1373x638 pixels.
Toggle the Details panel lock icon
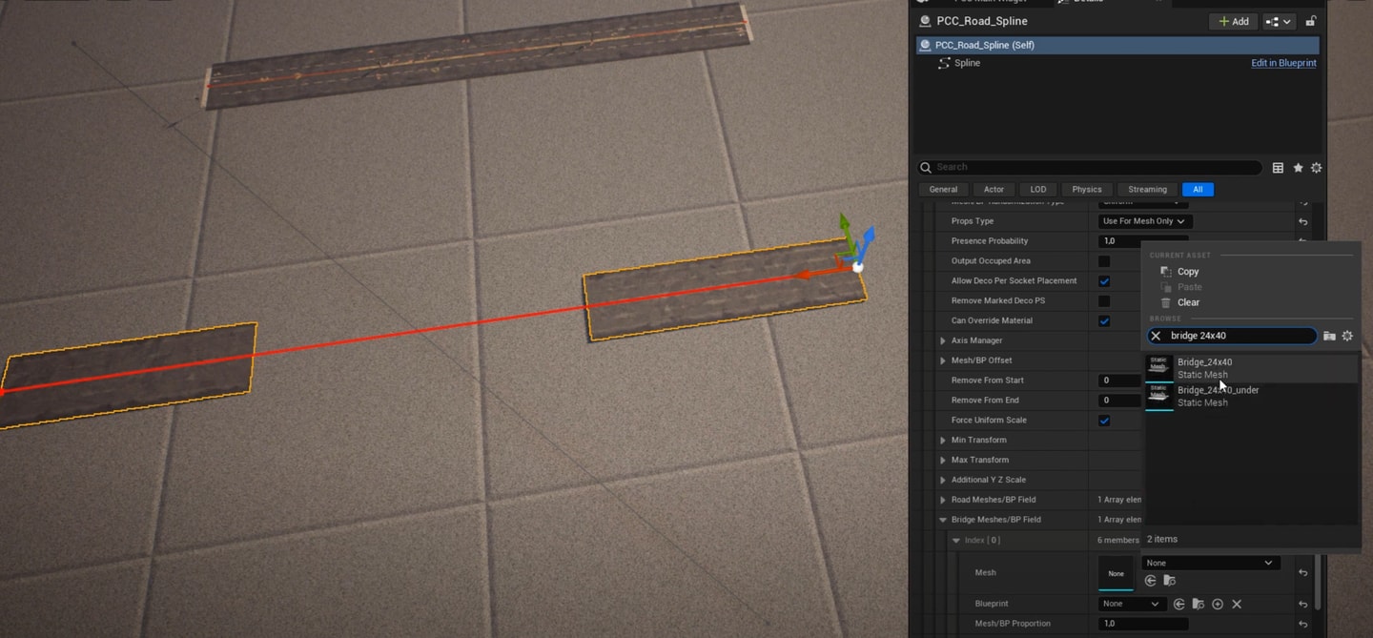[x=1311, y=21]
